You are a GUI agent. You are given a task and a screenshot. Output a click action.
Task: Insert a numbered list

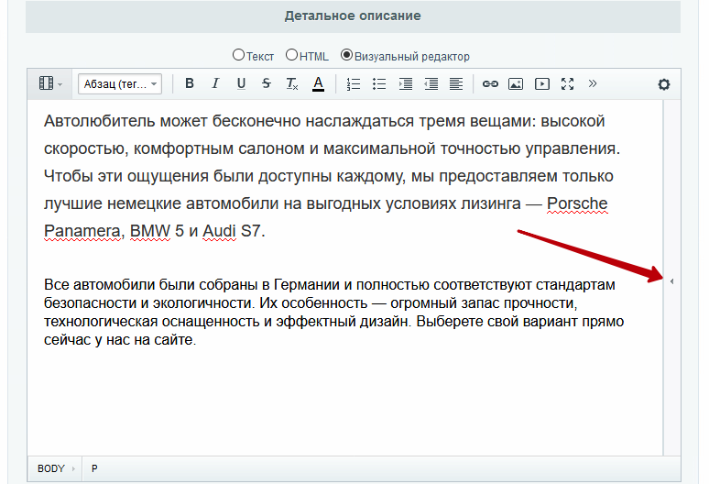point(354,84)
